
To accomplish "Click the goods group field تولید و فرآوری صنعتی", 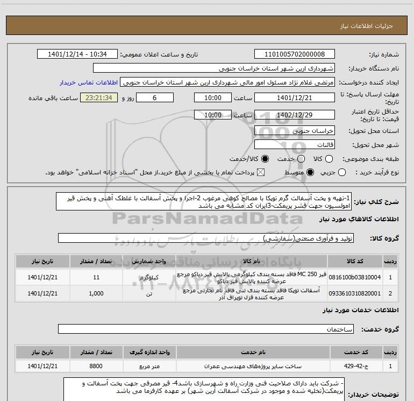I will pos(206,238).
